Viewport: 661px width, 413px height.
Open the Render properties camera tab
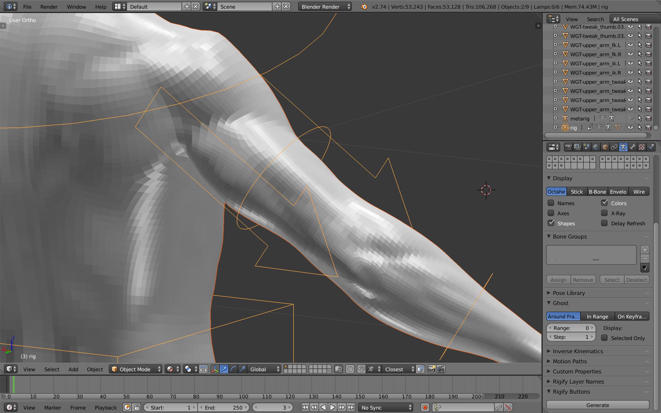568,147
